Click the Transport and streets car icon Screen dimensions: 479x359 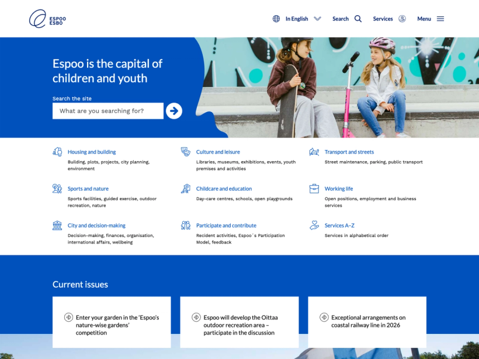[x=314, y=152]
